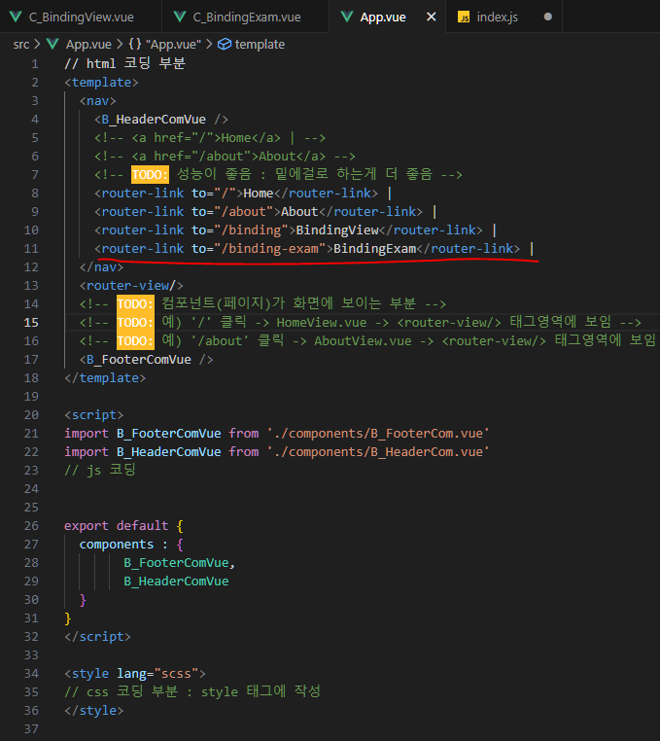Click the closing </template> tag
The height and width of the screenshot is (741, 660).
[x=105, y=378]
